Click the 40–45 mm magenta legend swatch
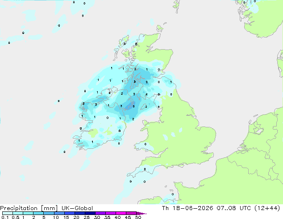Screen dimensions: 283x219 click(x=121, y=213)
